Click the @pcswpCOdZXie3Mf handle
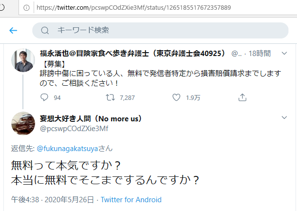Image resolution: width=297 pixels, height=211 pixels. pyautogui.click(x=74, y=128)
